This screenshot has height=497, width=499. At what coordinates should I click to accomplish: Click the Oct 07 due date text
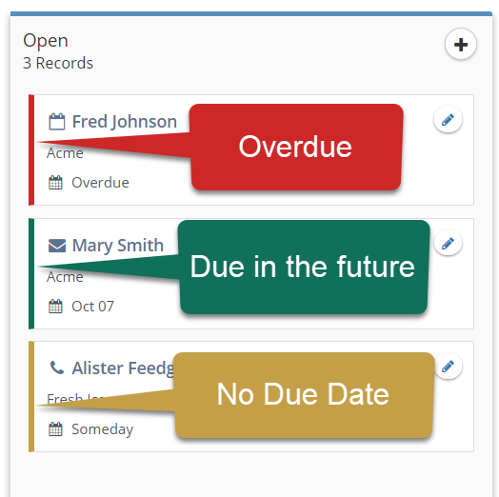[x=92, y=307]
